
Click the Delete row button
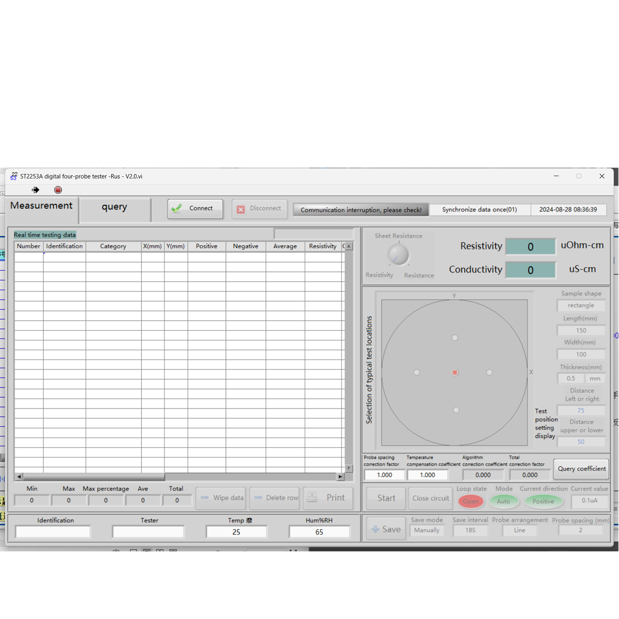click(275, 498)
